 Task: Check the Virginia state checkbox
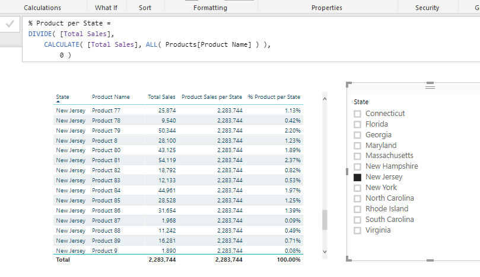pos(357,230)
